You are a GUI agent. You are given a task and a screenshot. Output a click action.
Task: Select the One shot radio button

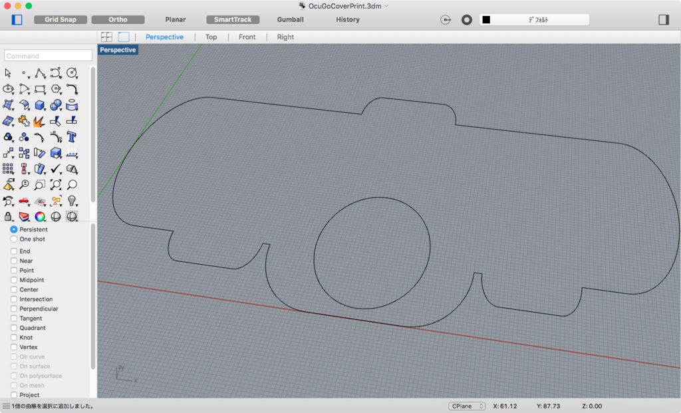point(15,239)
